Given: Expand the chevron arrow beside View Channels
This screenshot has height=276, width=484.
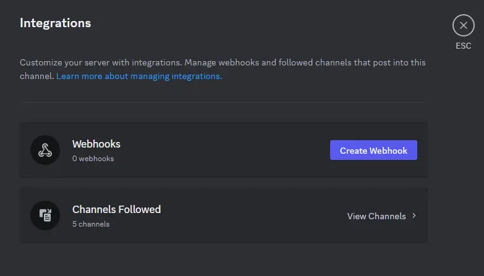Looking at the screenshot, I should [x=414, y=216].
